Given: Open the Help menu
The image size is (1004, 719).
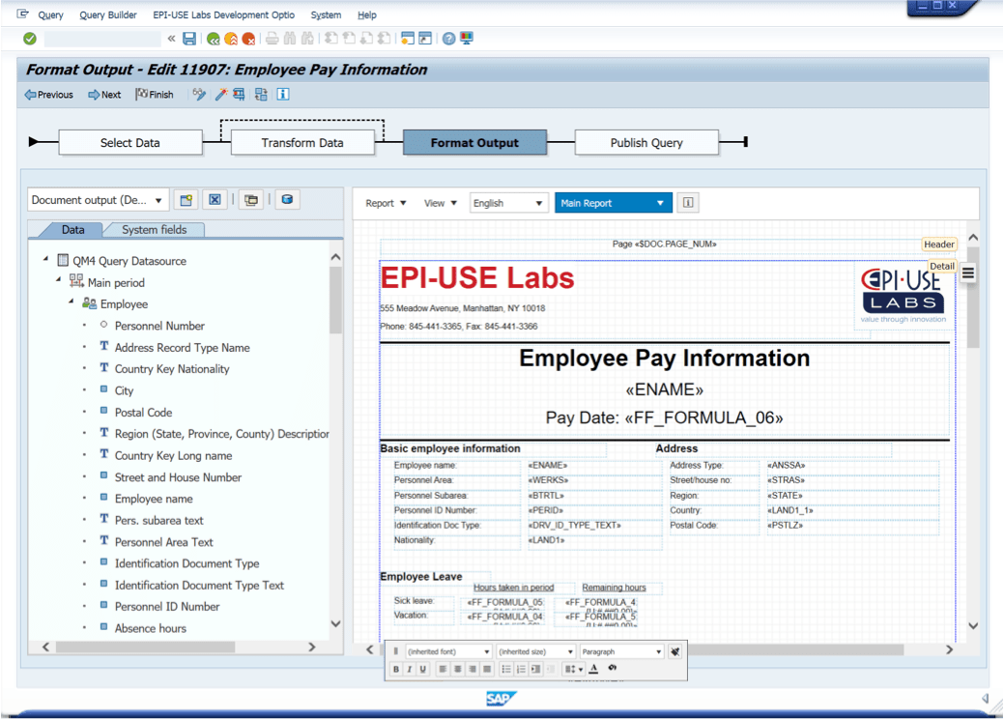Looking at the screenshot, I should (367, 14).
